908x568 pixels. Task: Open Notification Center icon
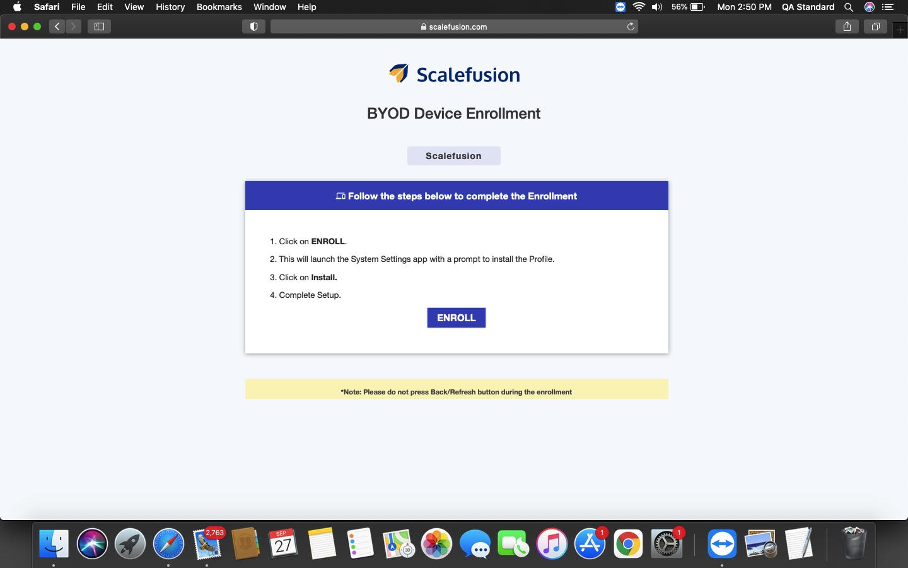tap(888, 7)
